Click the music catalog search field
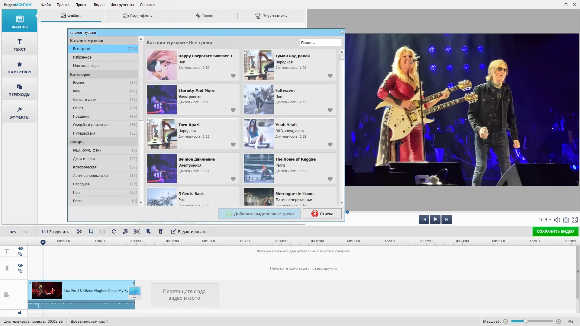 point(320,43)
